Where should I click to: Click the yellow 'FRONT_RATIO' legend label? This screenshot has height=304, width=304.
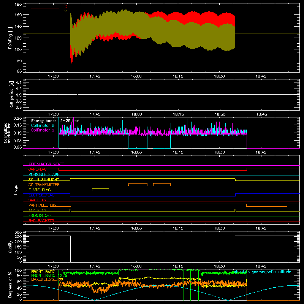[x=43, y=272]
